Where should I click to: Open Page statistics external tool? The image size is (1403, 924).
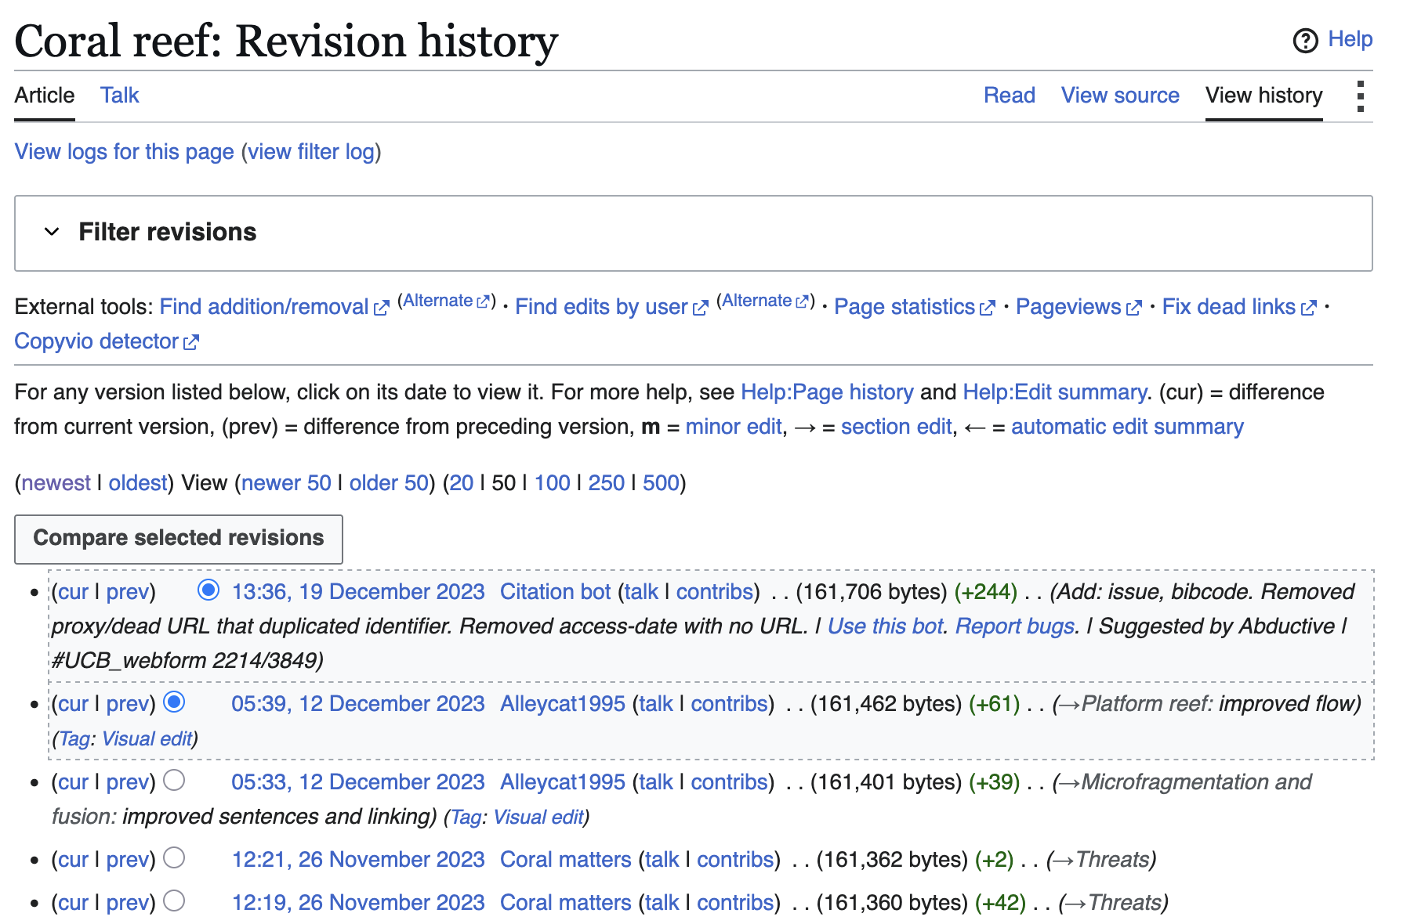915,307
